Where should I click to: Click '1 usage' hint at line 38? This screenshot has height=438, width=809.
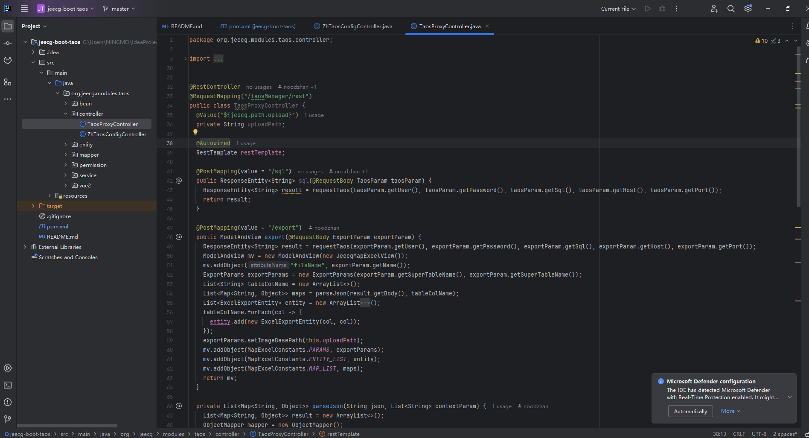pos(246,143)
